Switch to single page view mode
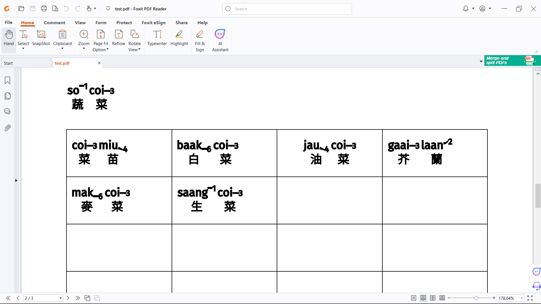Image resolution: width=541 pixels, height=304 pixels. (413, 298)
